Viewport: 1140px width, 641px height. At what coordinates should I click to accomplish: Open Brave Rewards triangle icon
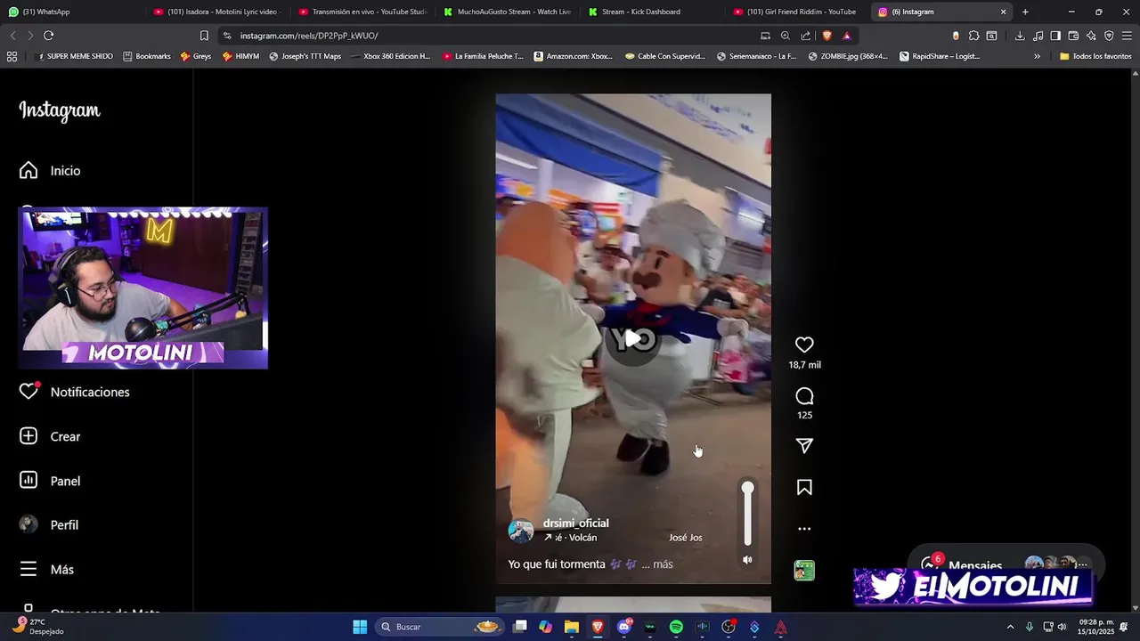pyautogui.click(x=847, y=36)
